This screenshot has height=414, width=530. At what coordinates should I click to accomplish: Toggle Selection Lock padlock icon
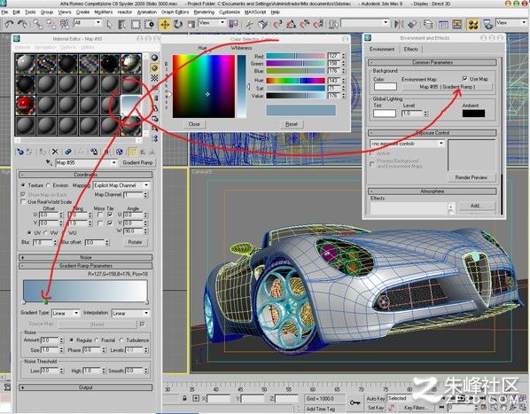tap(184, 398)
